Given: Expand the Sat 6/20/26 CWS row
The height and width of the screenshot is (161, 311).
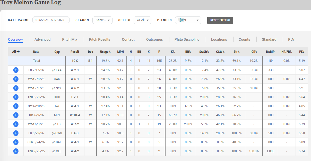Looking at the screenshot, I should (16, 106).
